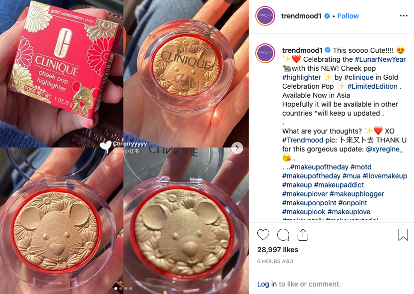Open the #LimitedEdition hashtag
Image resolution: width=414 pixels, height=294 pixels.
pyautogui.click(x=372, y=86)
